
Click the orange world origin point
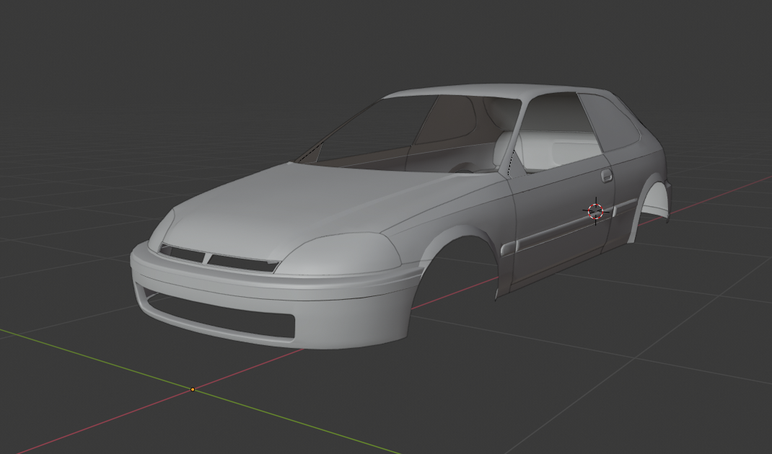click(x=193, y=390)
